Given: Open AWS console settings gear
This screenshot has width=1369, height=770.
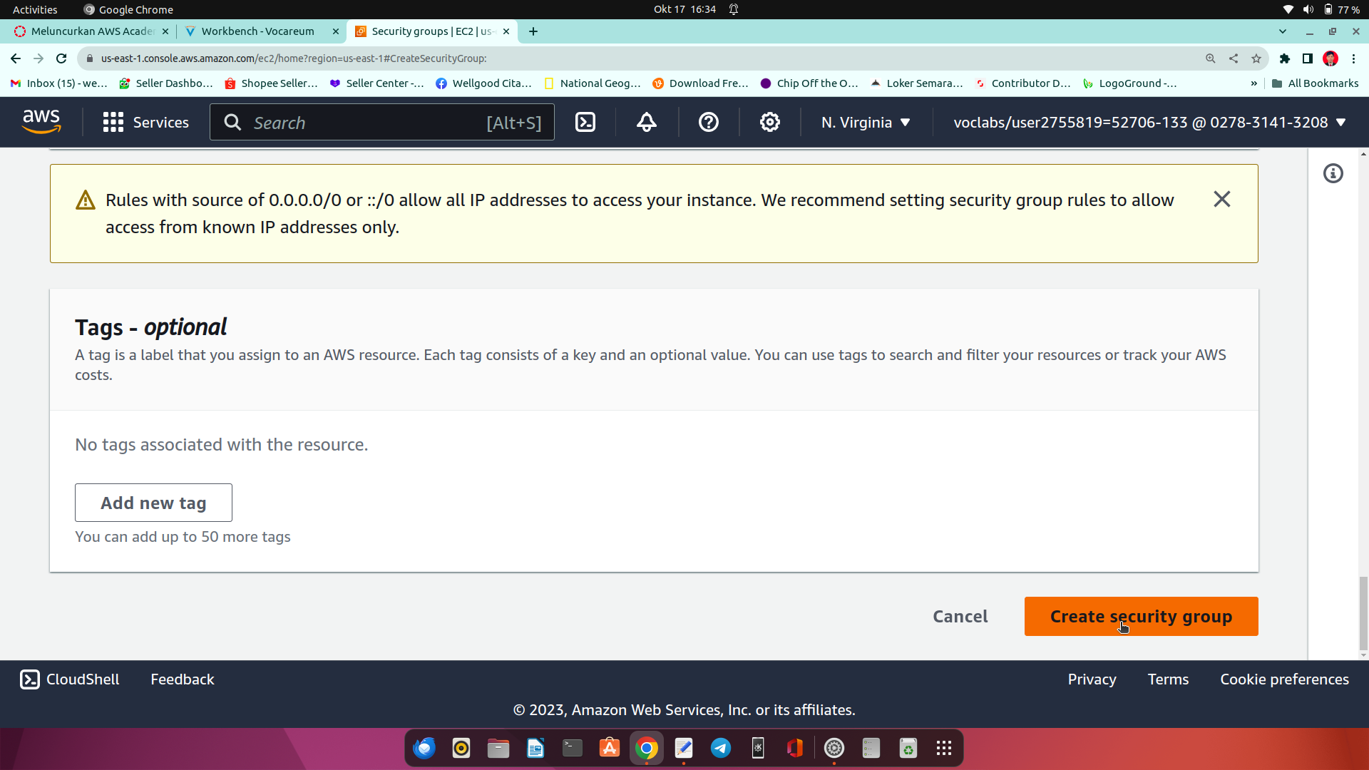Looking at the screenshot, I should click(x=769, y=123).
